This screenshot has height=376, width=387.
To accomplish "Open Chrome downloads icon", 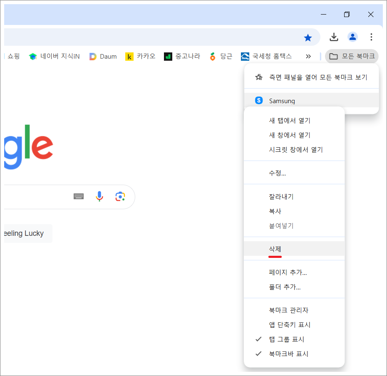I will tap(334, 37).
